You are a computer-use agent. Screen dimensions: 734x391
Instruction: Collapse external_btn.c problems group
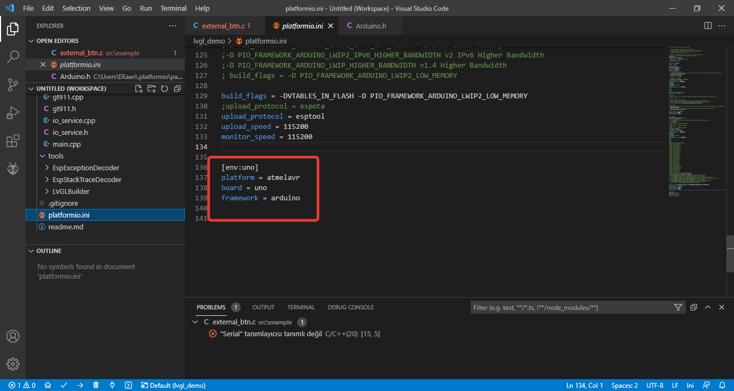coord(195,322)
